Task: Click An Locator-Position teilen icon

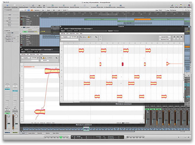Action: click(x=97, y=5)
